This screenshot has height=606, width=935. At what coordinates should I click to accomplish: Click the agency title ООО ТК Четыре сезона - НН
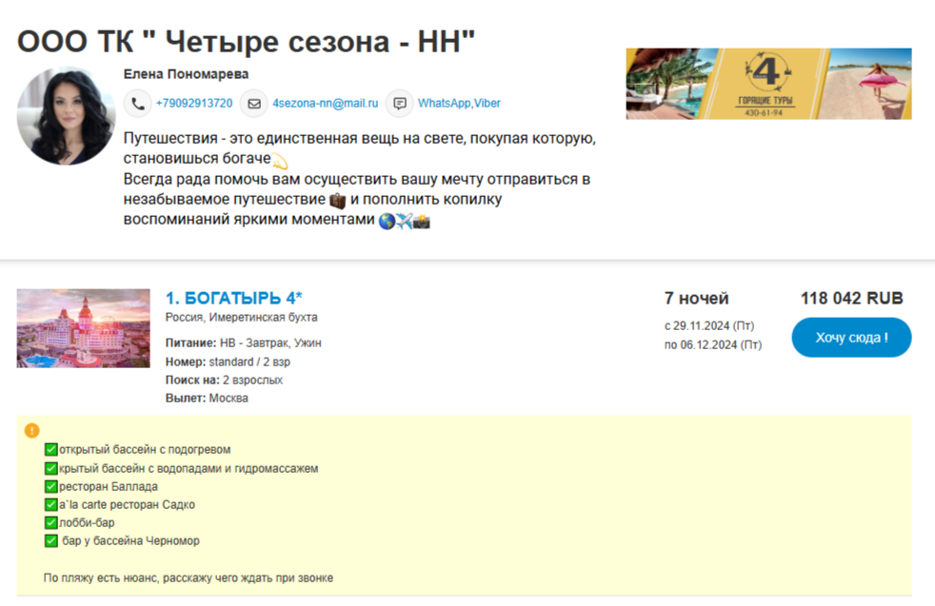pos(246,42)
